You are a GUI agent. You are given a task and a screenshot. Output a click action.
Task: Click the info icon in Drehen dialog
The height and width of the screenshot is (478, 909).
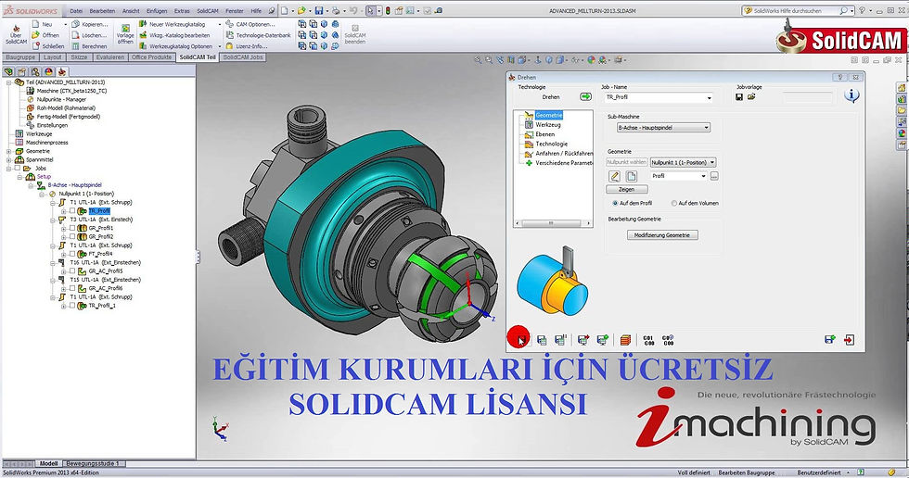851,95
